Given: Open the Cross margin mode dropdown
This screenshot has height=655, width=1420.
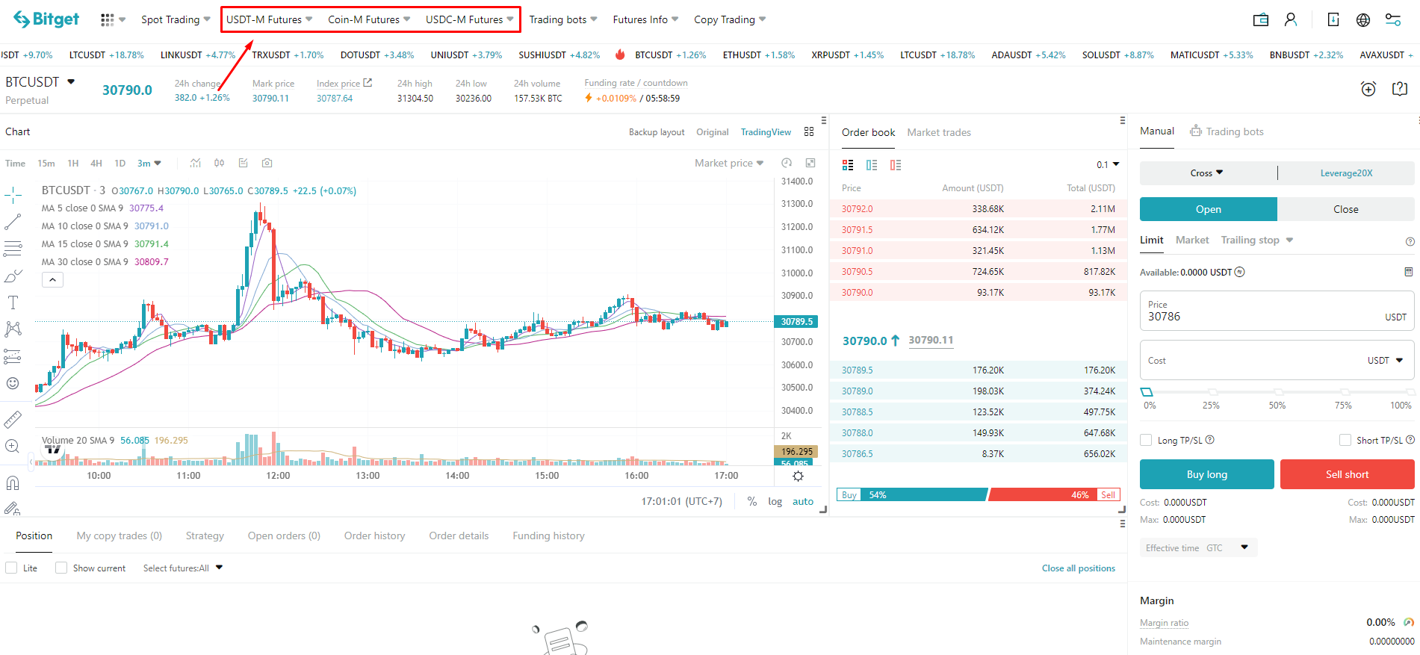Looking at the screenshot, I should [x=1206, y=173].
